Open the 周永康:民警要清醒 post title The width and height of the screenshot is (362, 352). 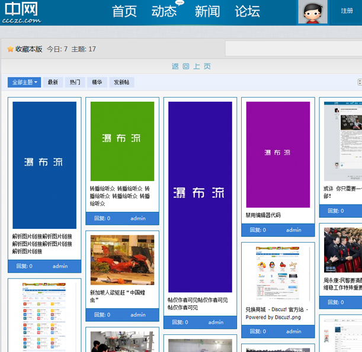(342, 284)
